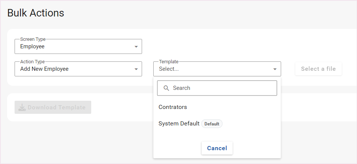Choose the Contrators template option
This screenshot has height=164, width=357.
[x=173, y=107]
